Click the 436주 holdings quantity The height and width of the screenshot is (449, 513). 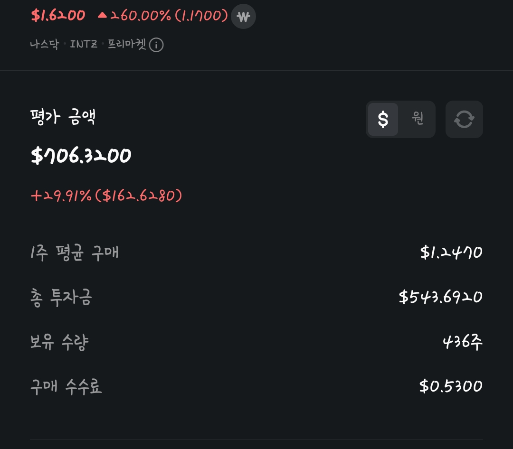[x=462, y=342]
